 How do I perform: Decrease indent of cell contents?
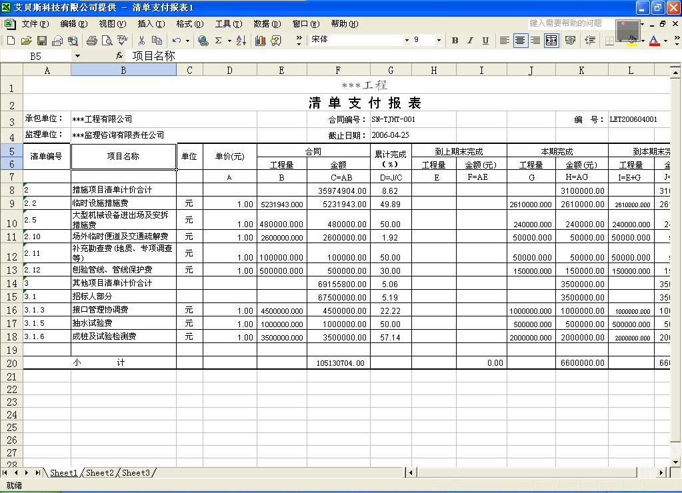click(590, 41)
